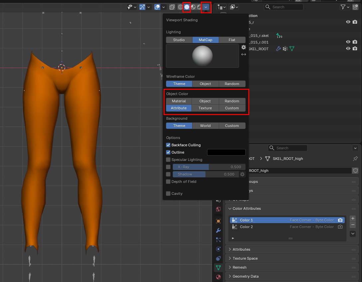Open the World properties tab
The image size is (362, 282).
click(x=218, y=209)
